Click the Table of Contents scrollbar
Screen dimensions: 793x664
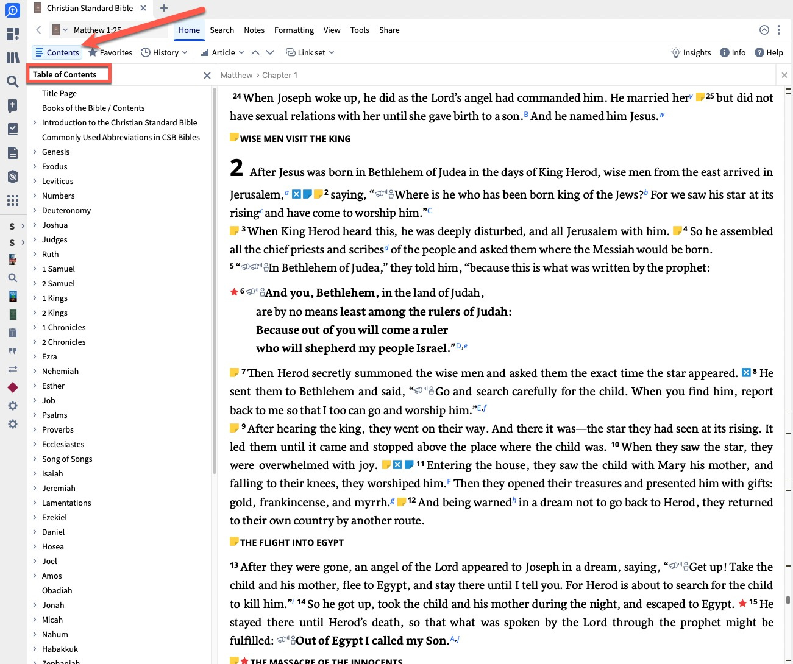click(215, 280)
